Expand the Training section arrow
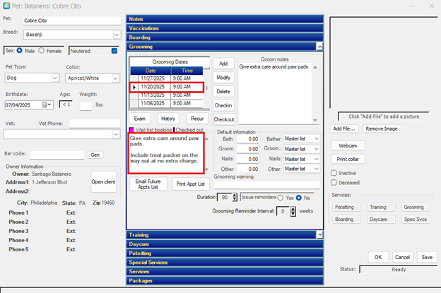Viewport: 441px width, 293px height. coord(319,234)
